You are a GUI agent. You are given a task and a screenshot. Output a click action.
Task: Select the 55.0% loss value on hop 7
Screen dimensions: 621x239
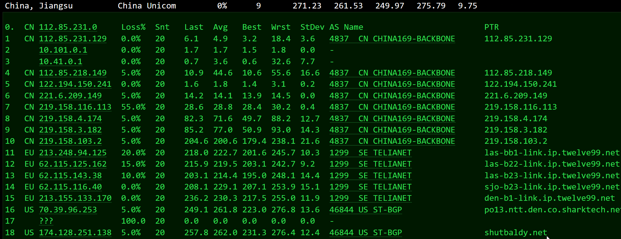tap(133, 107)
